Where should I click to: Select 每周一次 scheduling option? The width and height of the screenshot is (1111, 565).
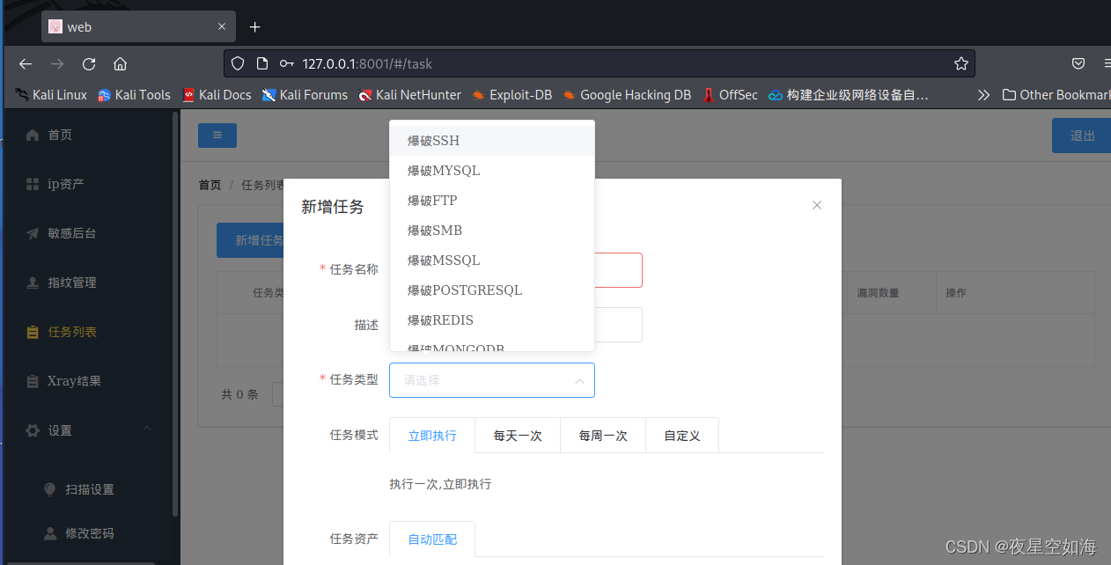pos(602,435)
